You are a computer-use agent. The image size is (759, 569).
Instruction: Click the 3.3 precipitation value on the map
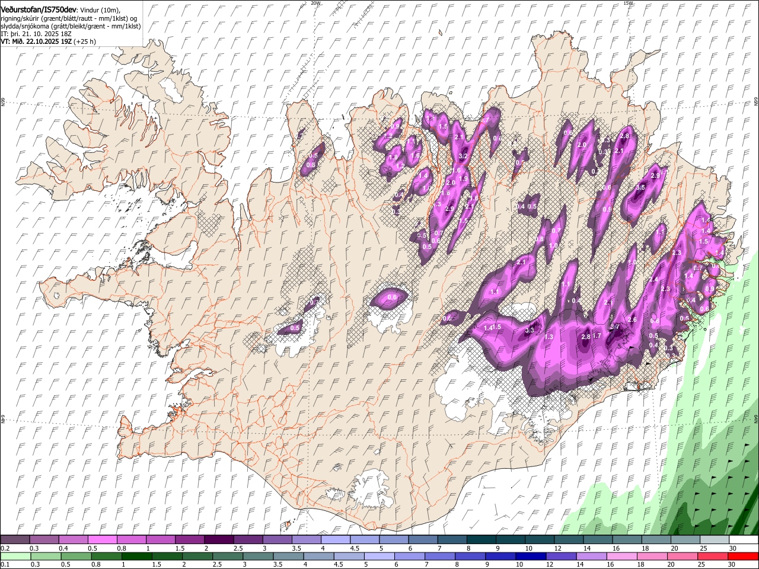coord(530,330)
